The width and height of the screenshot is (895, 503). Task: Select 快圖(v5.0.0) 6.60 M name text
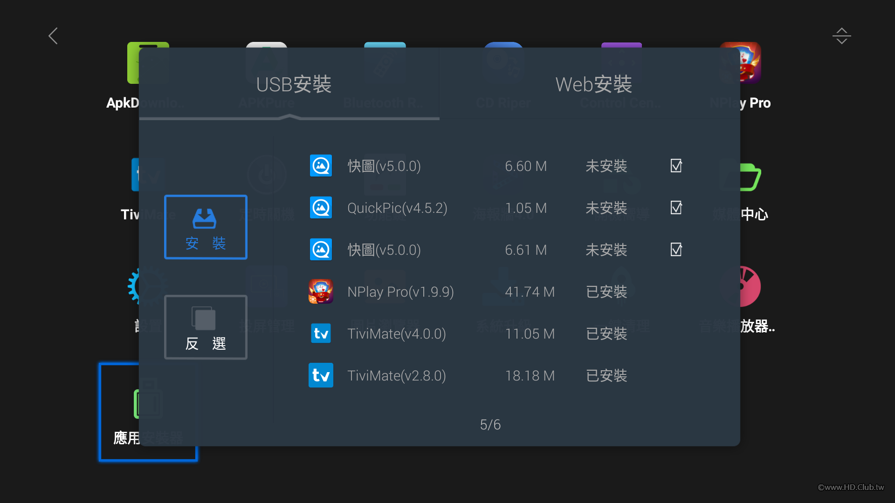(384, 166)
